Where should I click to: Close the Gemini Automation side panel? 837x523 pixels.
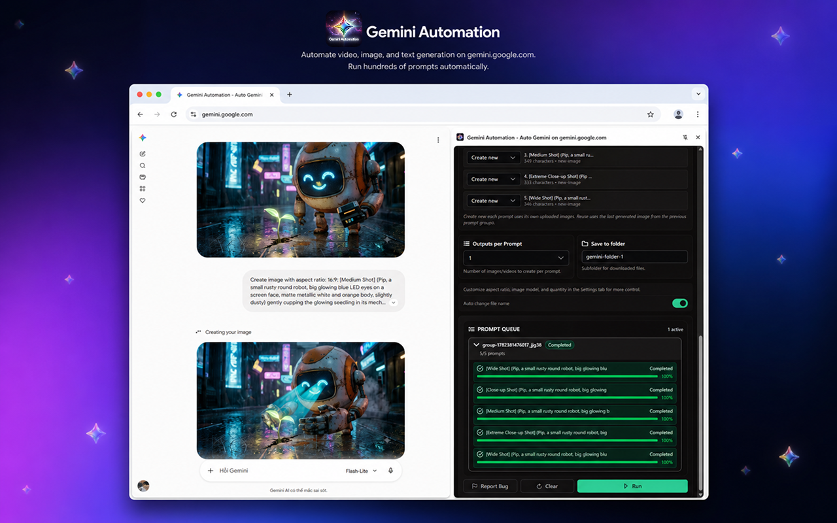pos(698,137)
